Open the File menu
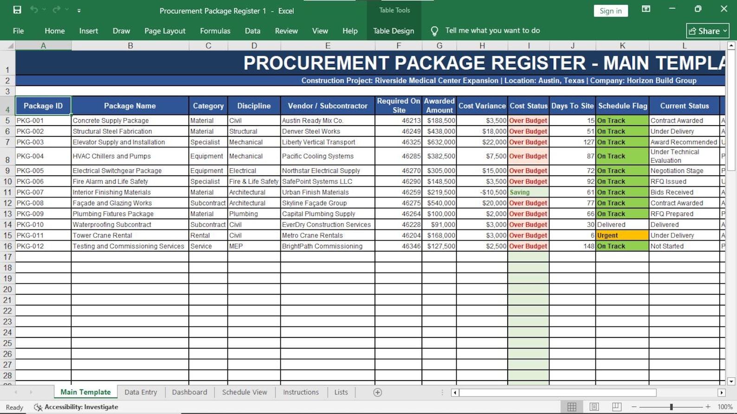The image size is (737, 414). click(19, 31)
